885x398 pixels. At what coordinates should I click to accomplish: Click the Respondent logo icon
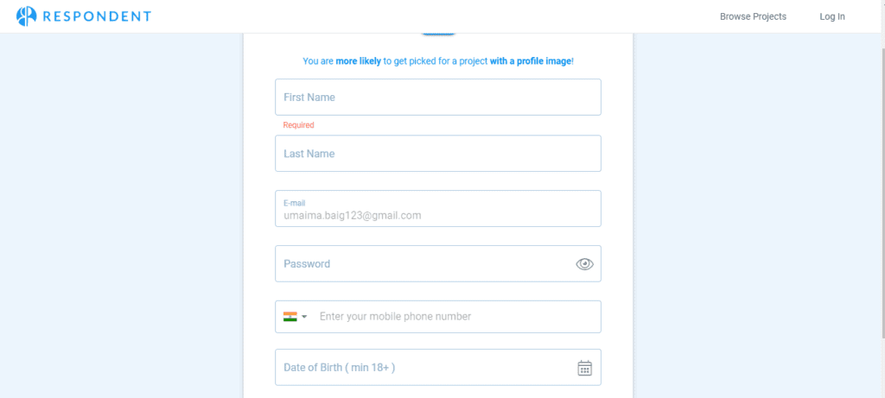click(27, 16)
